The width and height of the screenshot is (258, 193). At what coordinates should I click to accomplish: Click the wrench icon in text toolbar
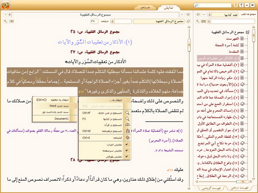(x=5, y=21)
